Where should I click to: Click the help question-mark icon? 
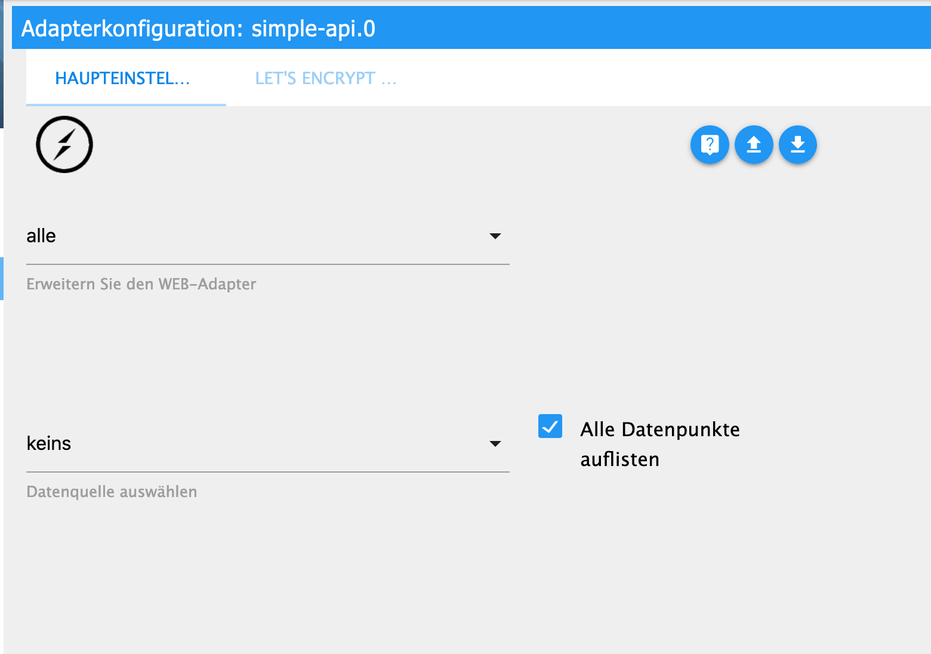point(710,145)
